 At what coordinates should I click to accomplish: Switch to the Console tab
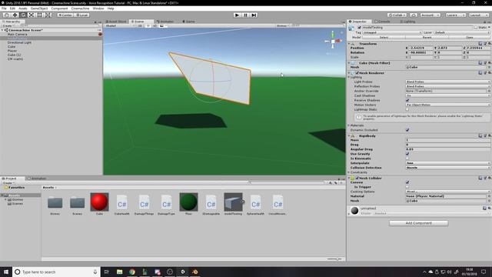pos(383,22)
